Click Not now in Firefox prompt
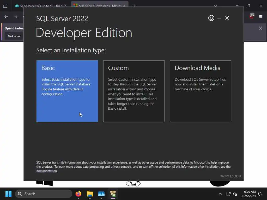 (x=14, y=36)
